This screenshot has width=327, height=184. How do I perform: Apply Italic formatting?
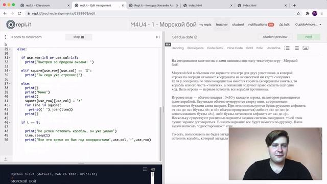point(260,48)
